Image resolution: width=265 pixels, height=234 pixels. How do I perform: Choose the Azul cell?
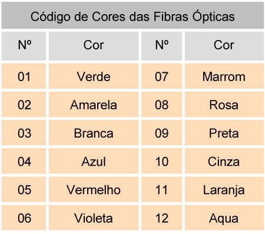pos(94,161)
